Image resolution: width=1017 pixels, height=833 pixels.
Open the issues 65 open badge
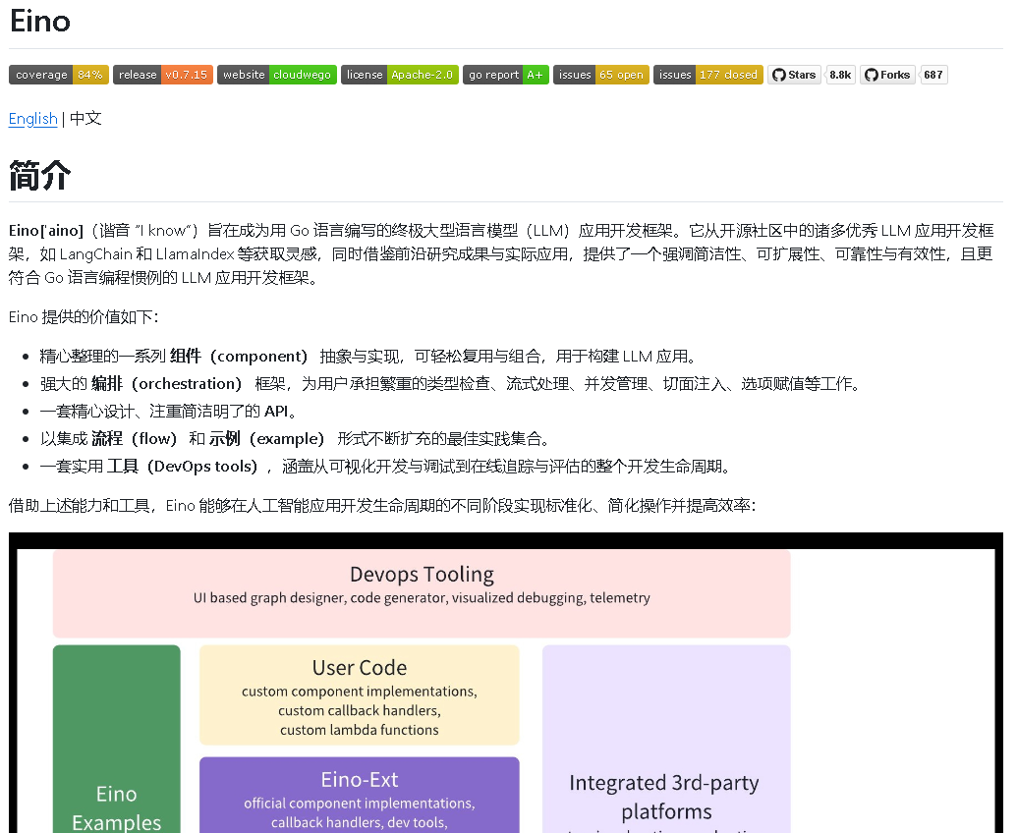click(600, 75)
